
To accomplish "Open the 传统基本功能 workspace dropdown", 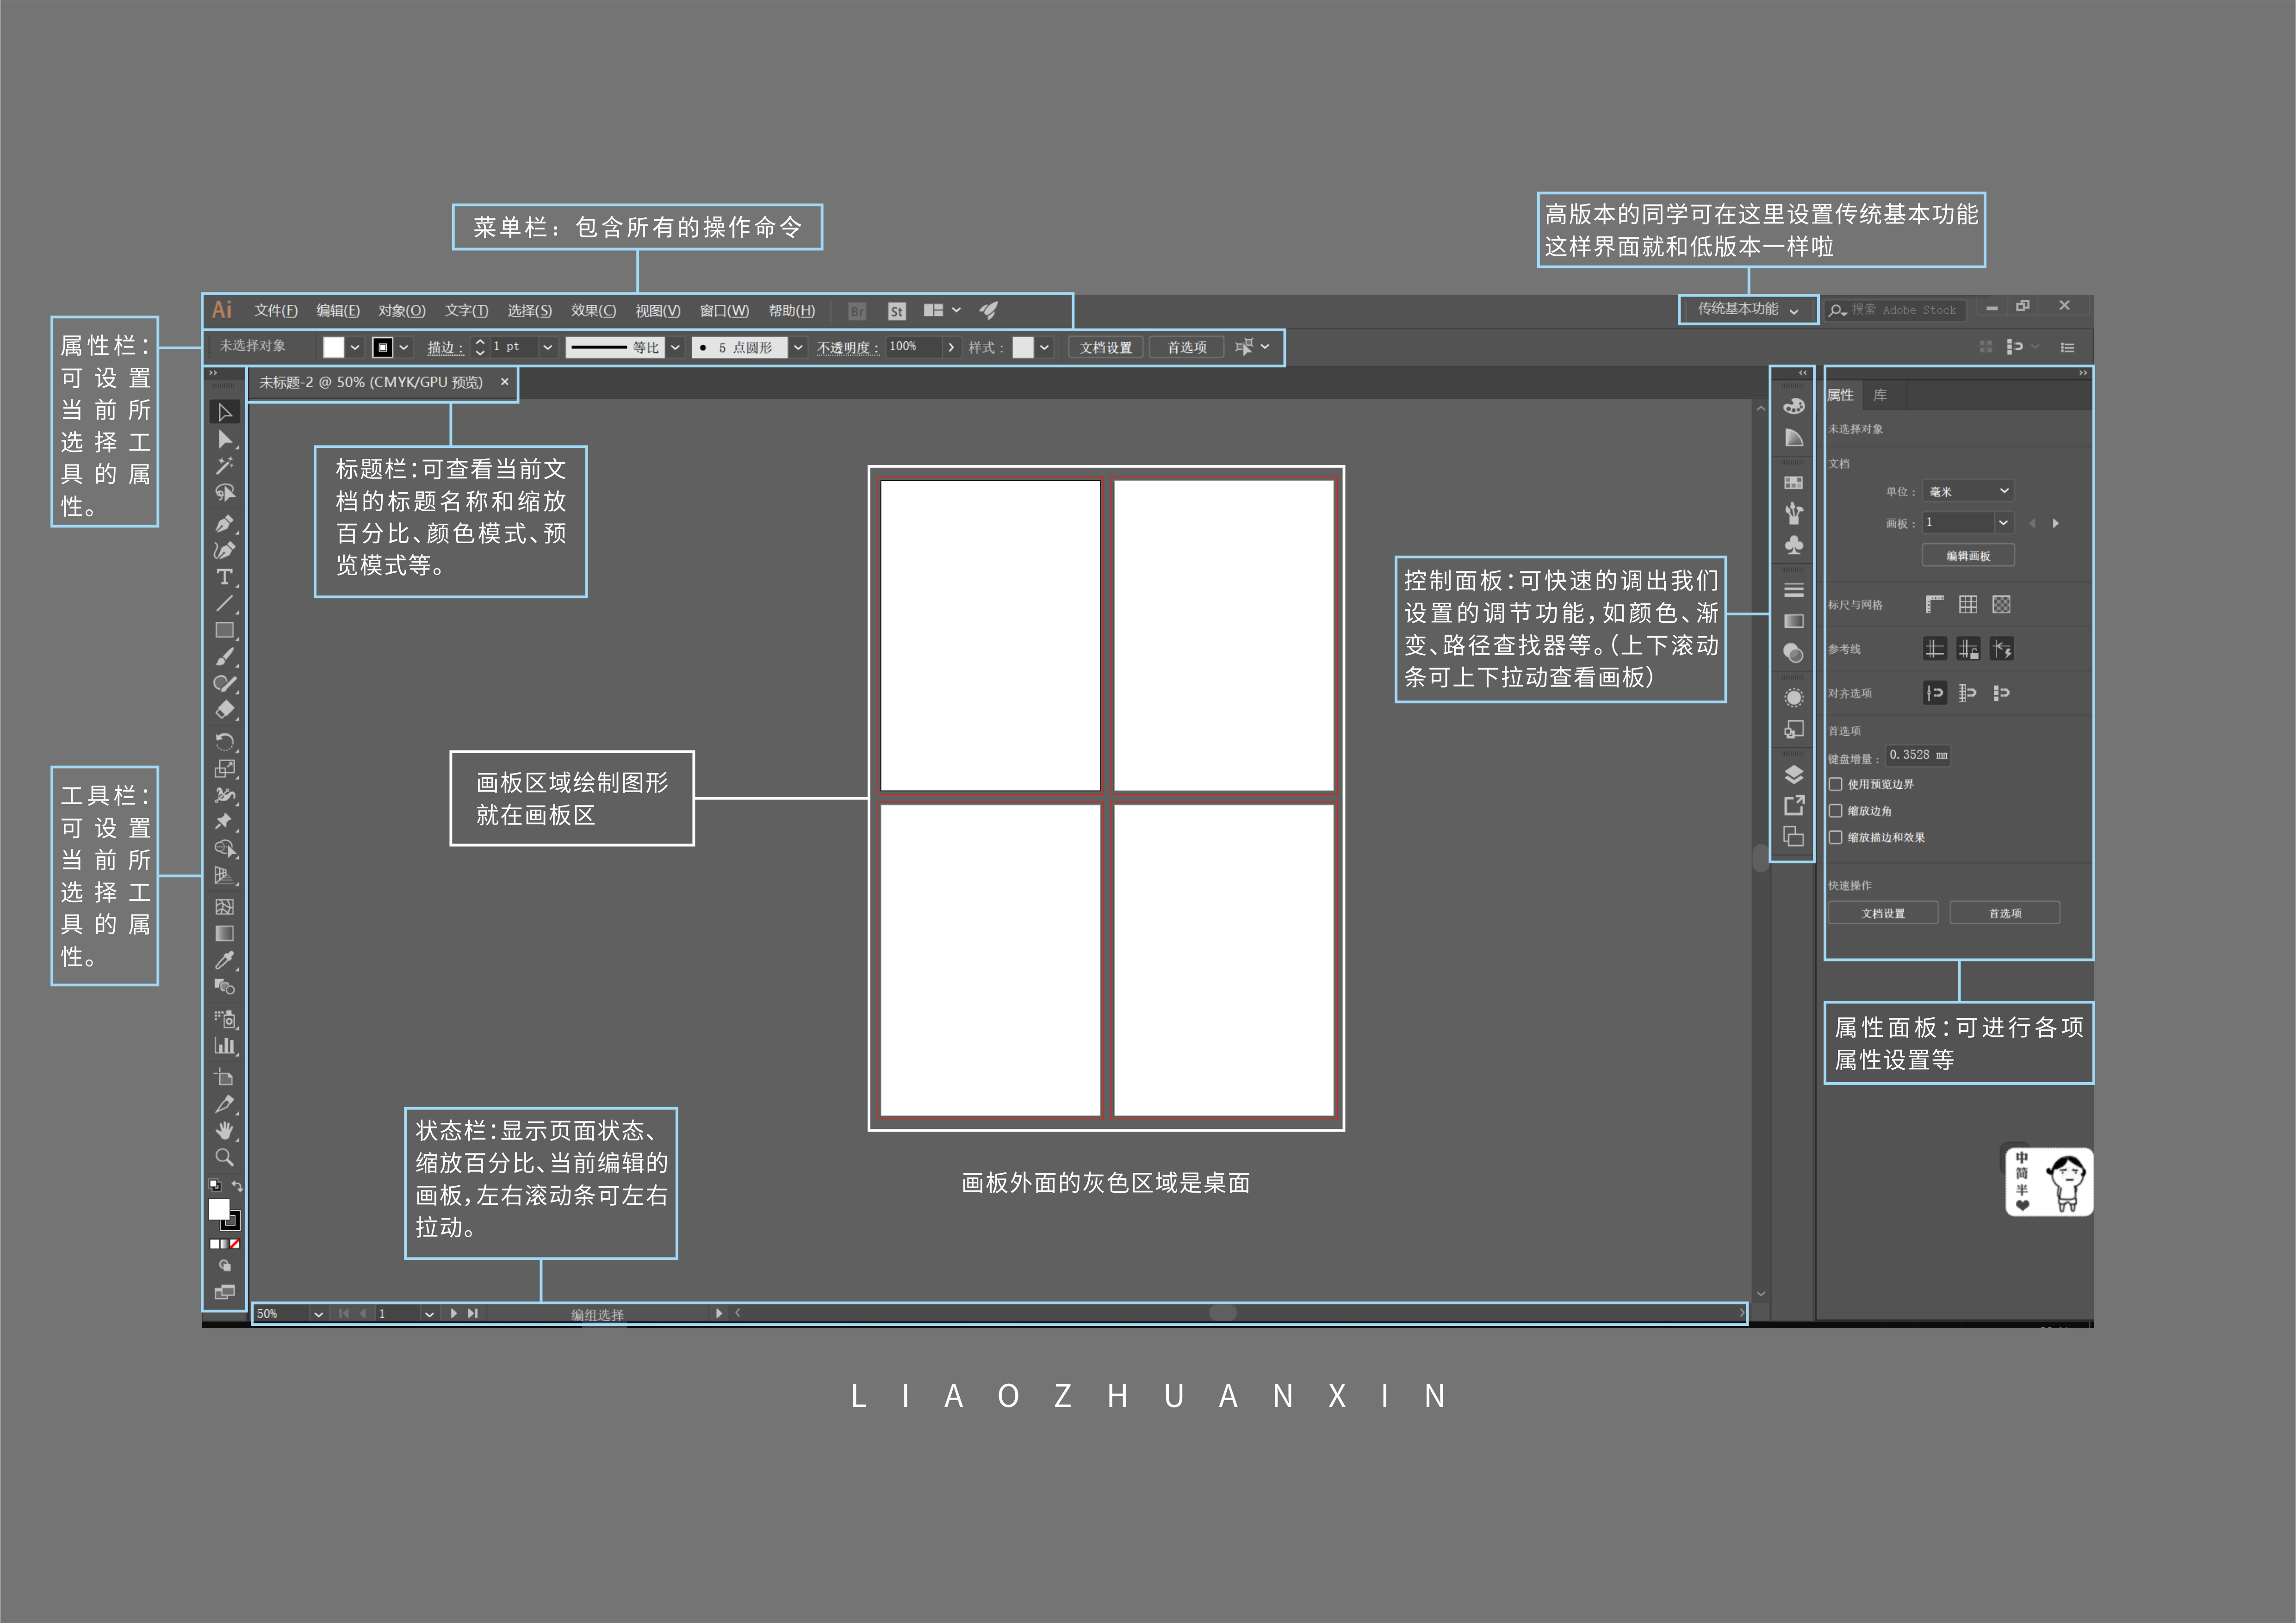I will 1746,309.
